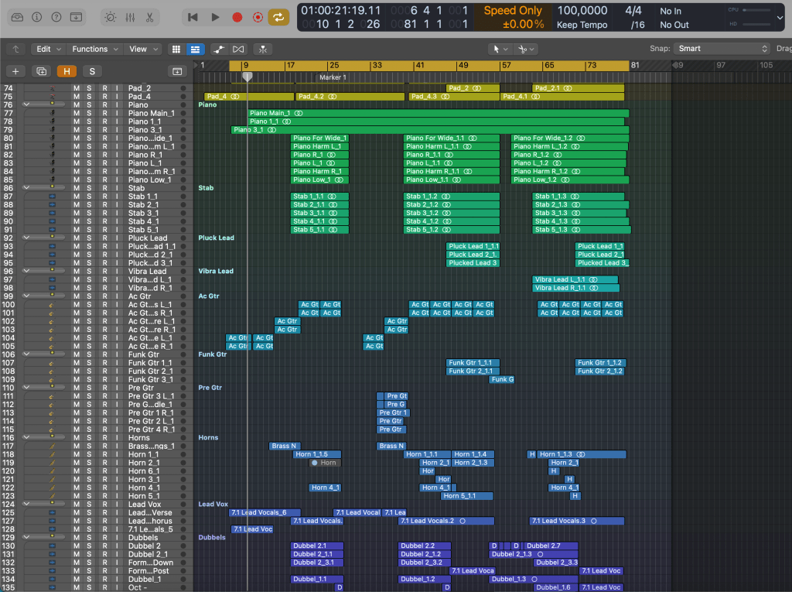Open the Library panel icon
This screenshot has height=592, width=792.
15,16
